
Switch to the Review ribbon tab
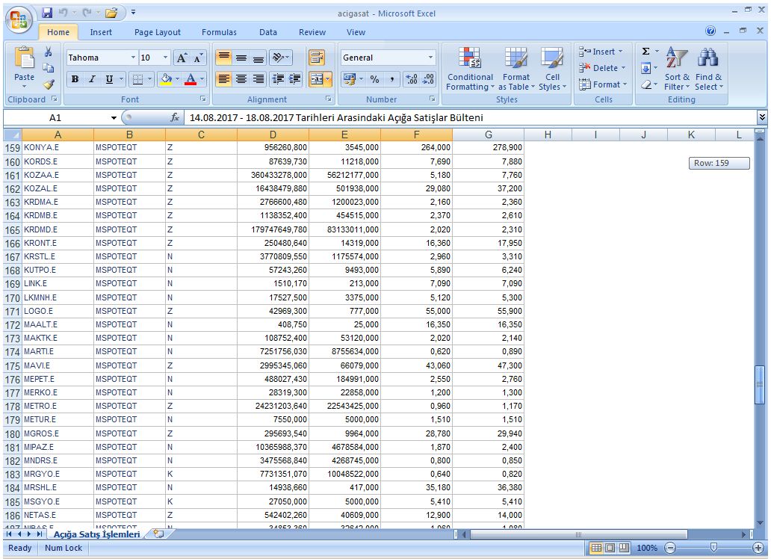[x=312, y=32]
